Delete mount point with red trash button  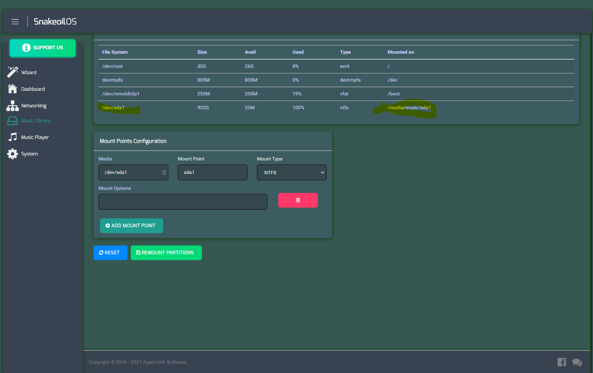pyautogui.click(x=298, y=200)
